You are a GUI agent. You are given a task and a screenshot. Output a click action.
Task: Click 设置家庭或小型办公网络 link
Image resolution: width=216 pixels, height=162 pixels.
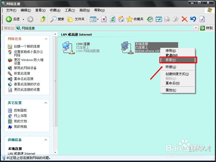point(28,53)
